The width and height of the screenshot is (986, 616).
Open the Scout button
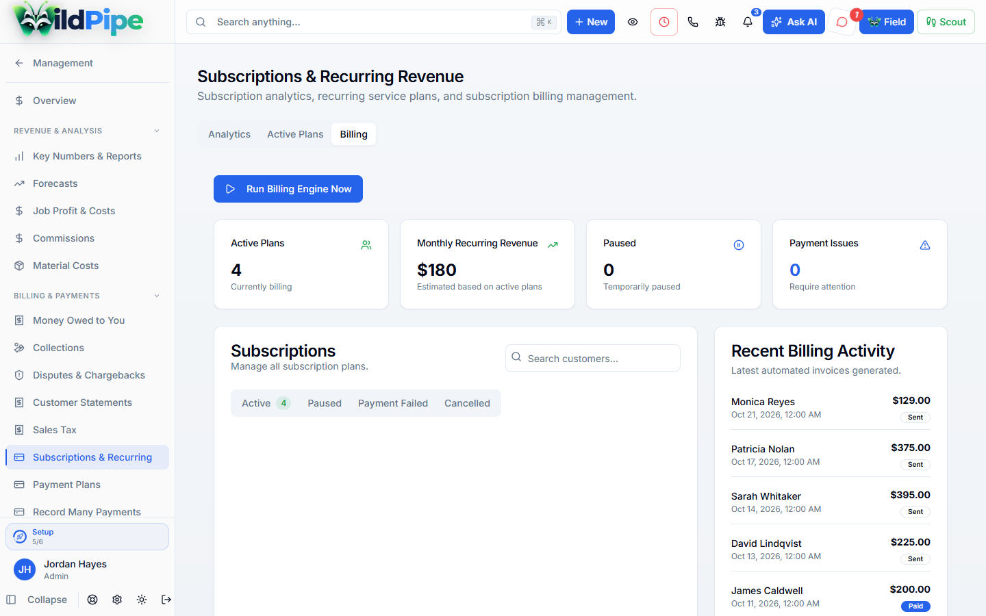[946, 22]
